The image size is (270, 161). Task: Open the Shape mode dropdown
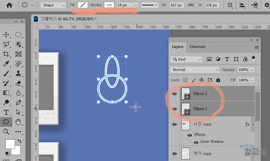pyautogui.click(x=53, y=5)
